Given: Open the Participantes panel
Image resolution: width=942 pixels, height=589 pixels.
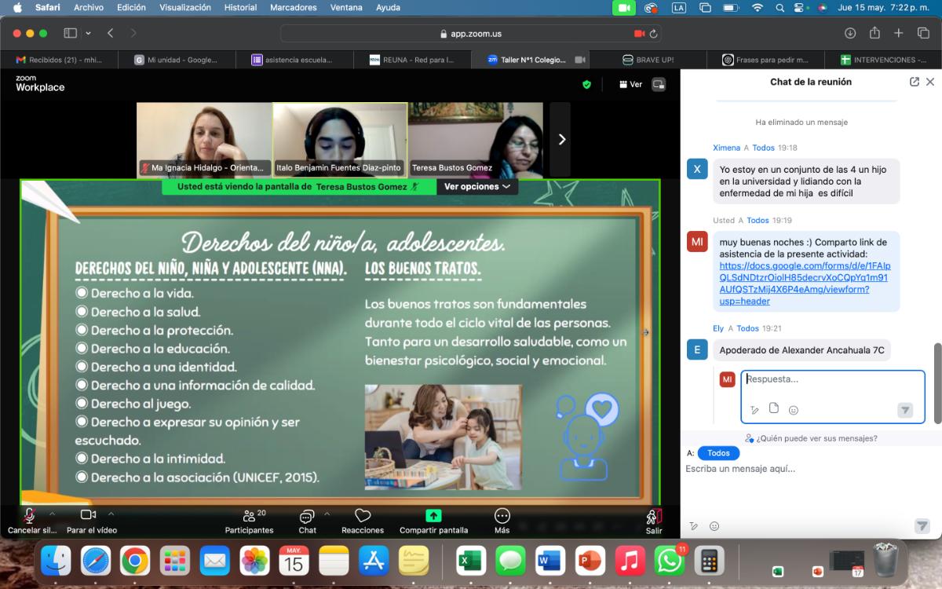Looking at the screenshot, I should (x=250, y=516).
